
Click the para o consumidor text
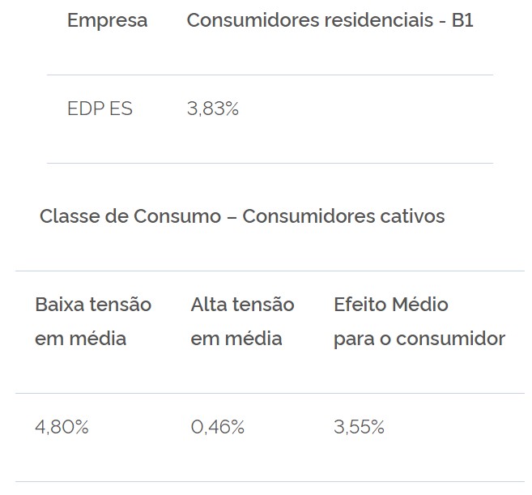419,339
